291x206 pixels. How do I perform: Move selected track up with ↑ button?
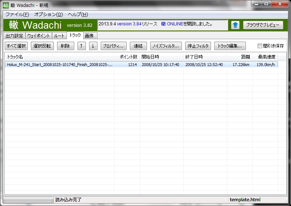[81, 46]
